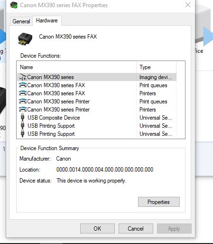Click 'This device is working properly.' status text
The width and height of the screenshot is (213, 244).
(x=92, y=181)
